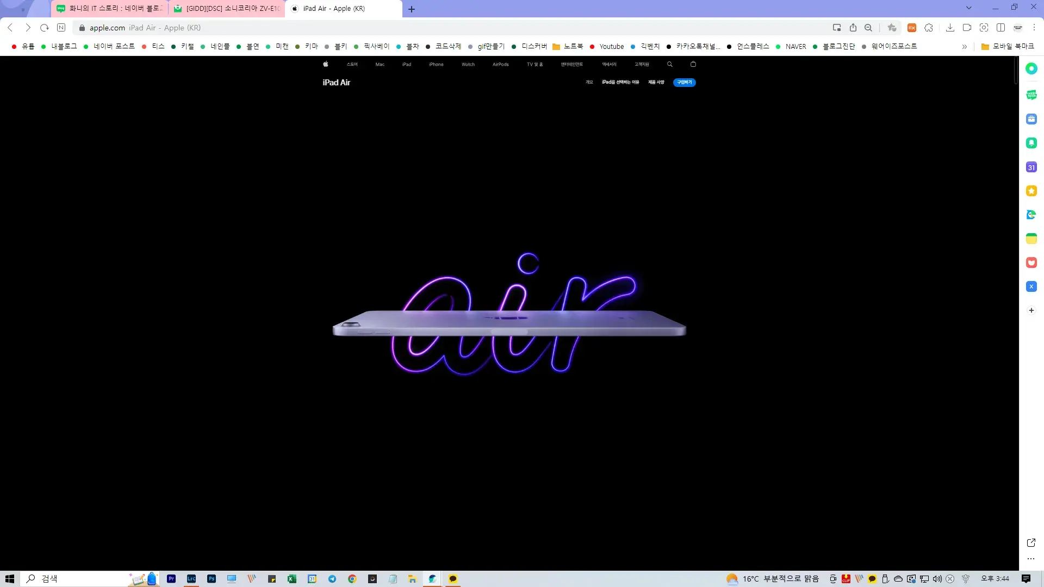Go to the 제품 사양 link
This screenshot has height=587, width=1044.
tap(656, 82)
